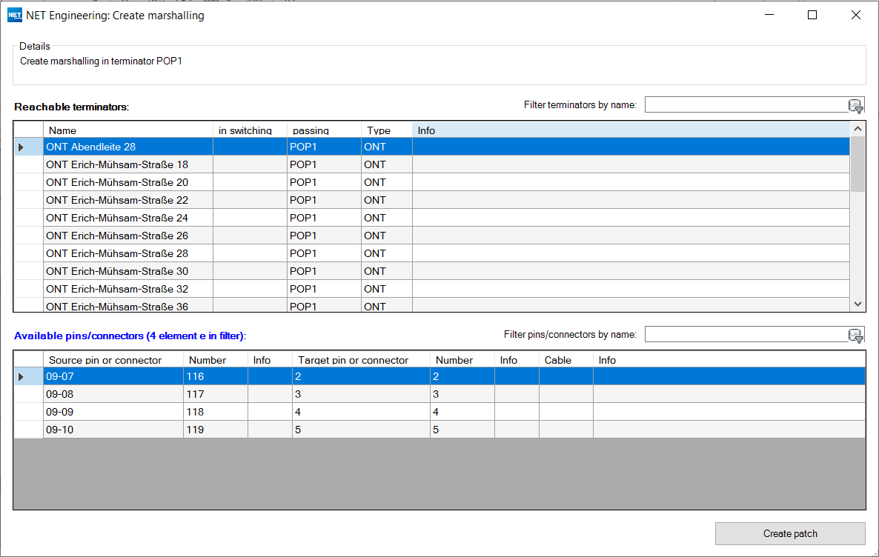
Task: Click row header of Erich-Mühsam-Straße 18
Action: coord(29,164)
